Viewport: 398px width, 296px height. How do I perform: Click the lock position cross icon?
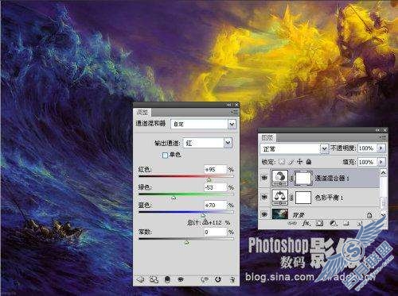point(299,161)
